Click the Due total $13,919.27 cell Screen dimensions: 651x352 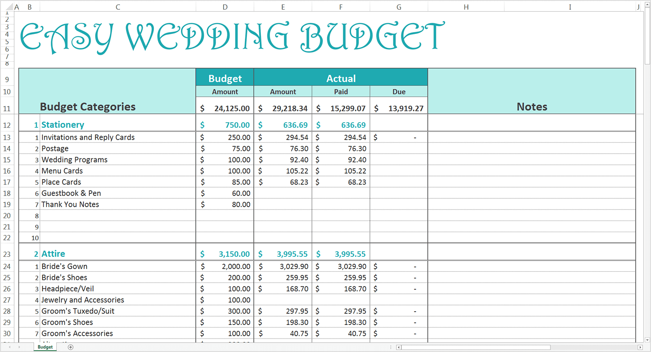tap(399, 107)
